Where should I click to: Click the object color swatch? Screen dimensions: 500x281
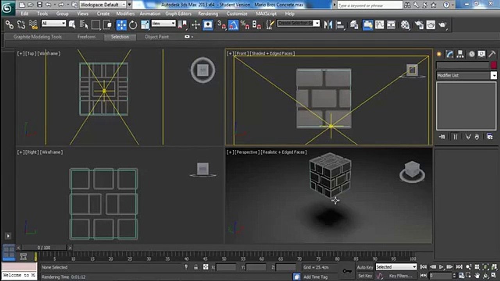tap(494, 65)
